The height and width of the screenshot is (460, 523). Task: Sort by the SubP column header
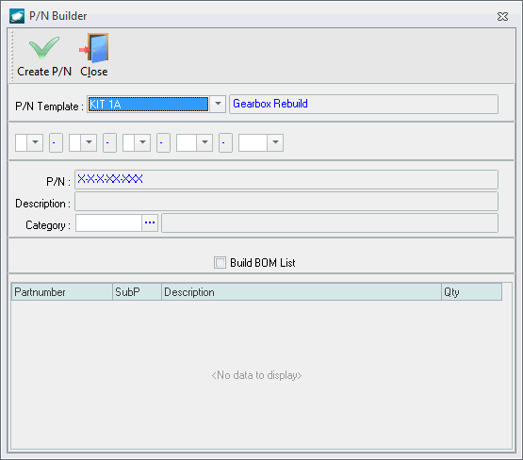[137, 292]
